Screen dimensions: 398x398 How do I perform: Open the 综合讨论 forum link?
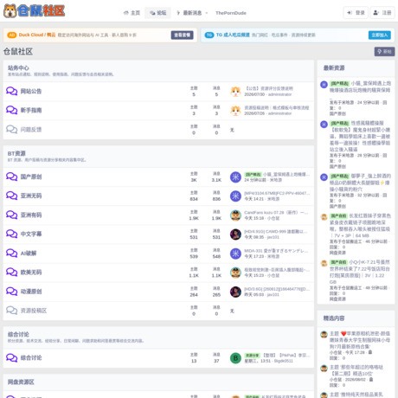(31, 357)
